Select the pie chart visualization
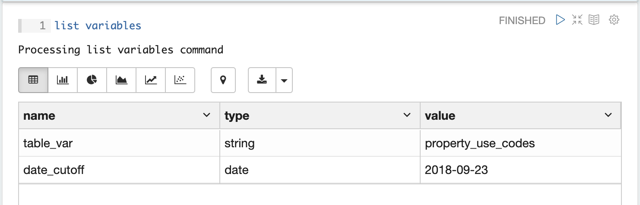This screenshot has height=205, width=640. coord(92,80)
